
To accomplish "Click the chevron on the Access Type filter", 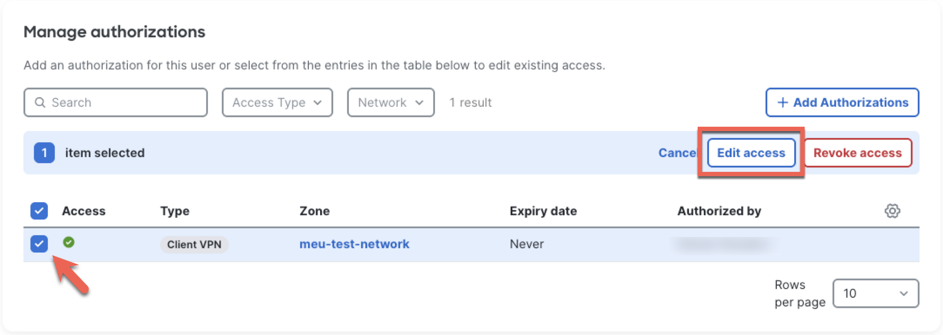I will (x=318, y=103).
